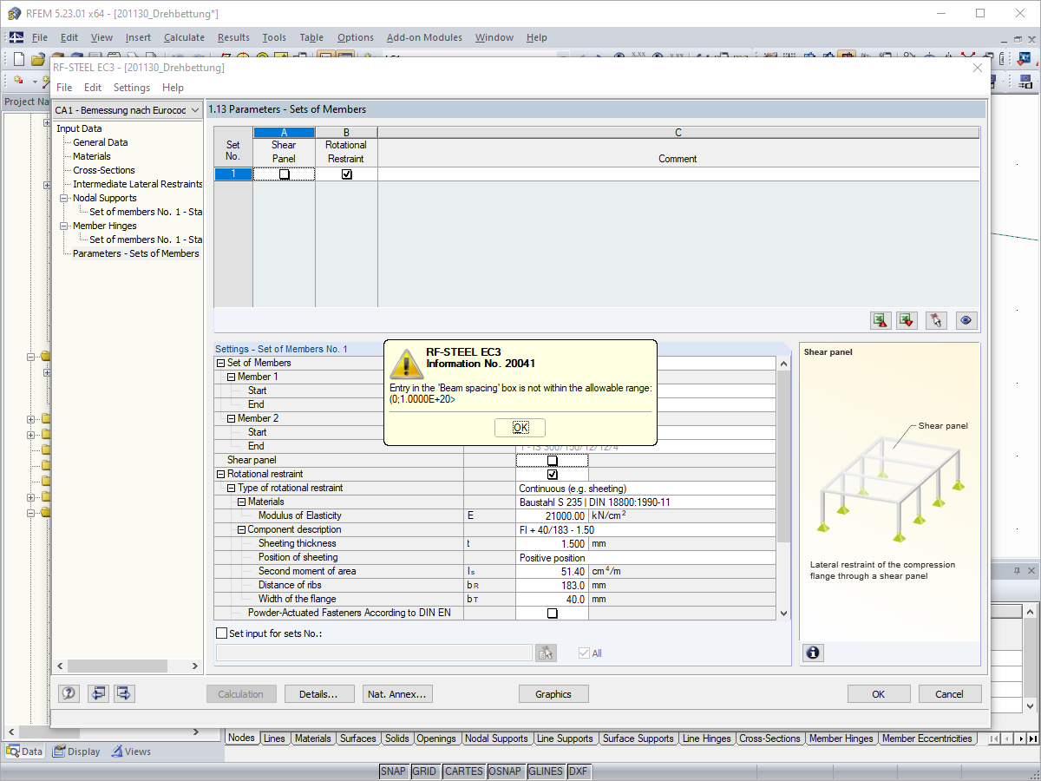
Task: Enable Powder-Actuated Fasteners According to DIN EN
Action: click(552, 612)
